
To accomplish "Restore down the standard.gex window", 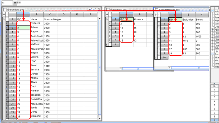I will (90, 9).
